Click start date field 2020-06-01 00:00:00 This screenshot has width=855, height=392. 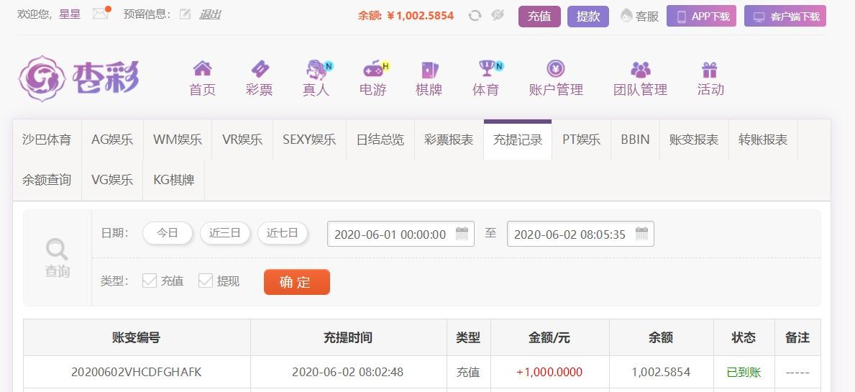click(x=401, y=234)
